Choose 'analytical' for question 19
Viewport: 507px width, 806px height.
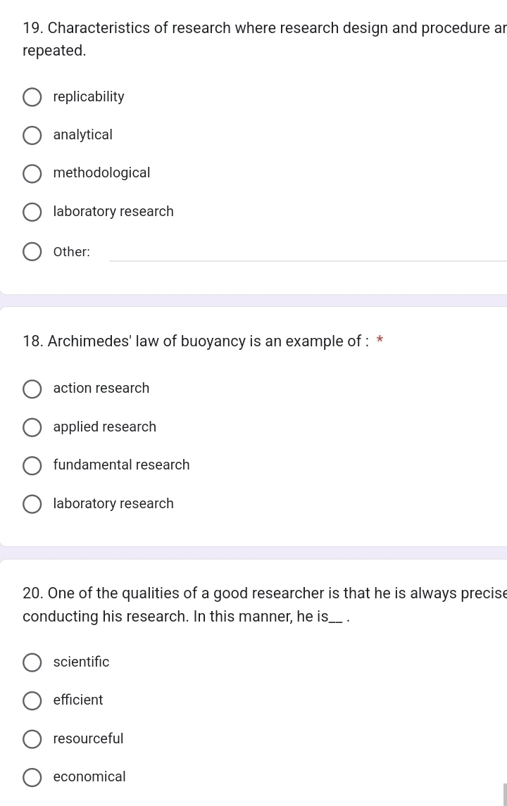32,135
